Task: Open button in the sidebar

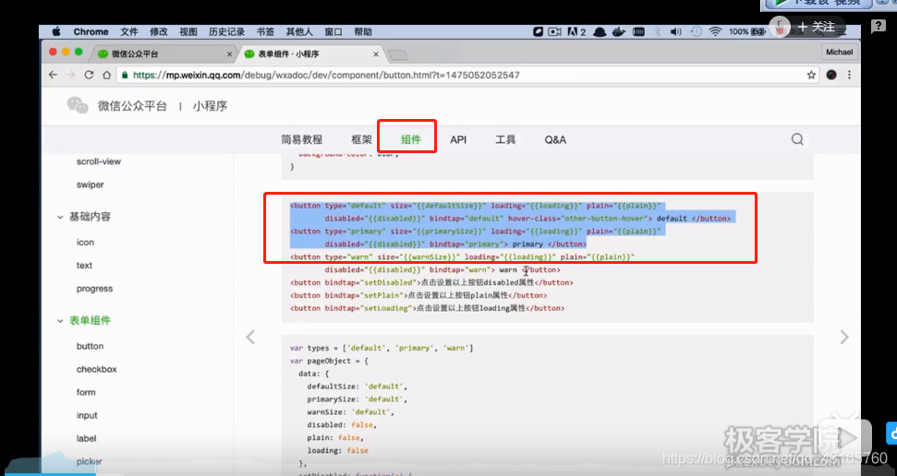Action: [x=90, y=346]
